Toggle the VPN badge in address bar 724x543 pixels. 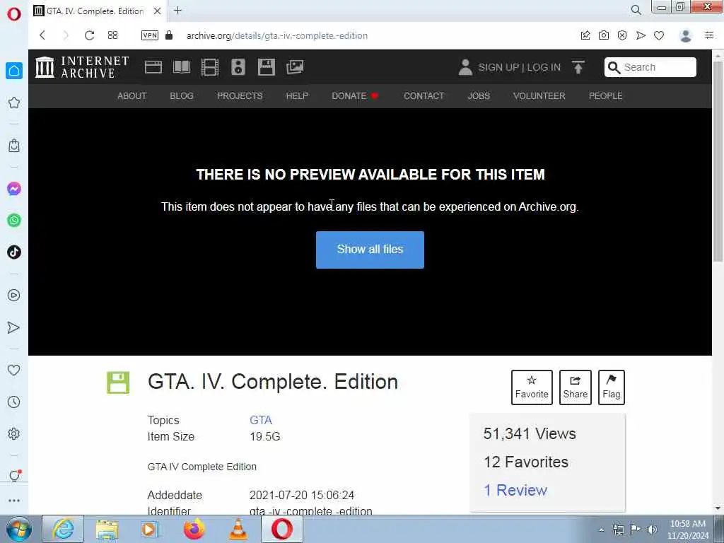click(x=150, y=35)
